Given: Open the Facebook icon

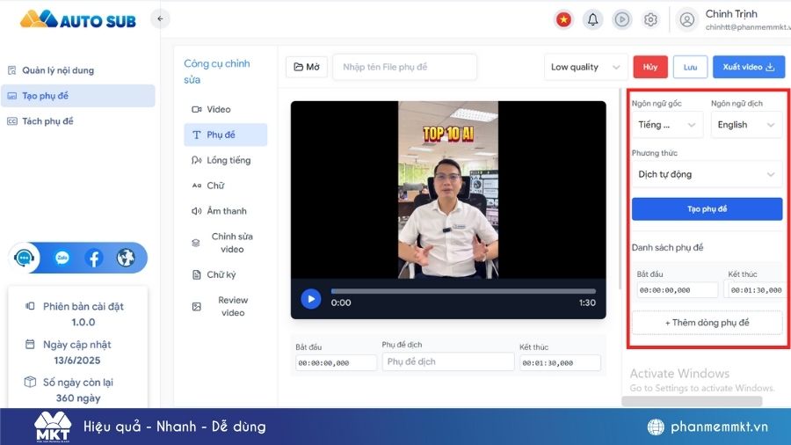Looking at the screenshot, I should pyautogui.click(x=94, y=258).
